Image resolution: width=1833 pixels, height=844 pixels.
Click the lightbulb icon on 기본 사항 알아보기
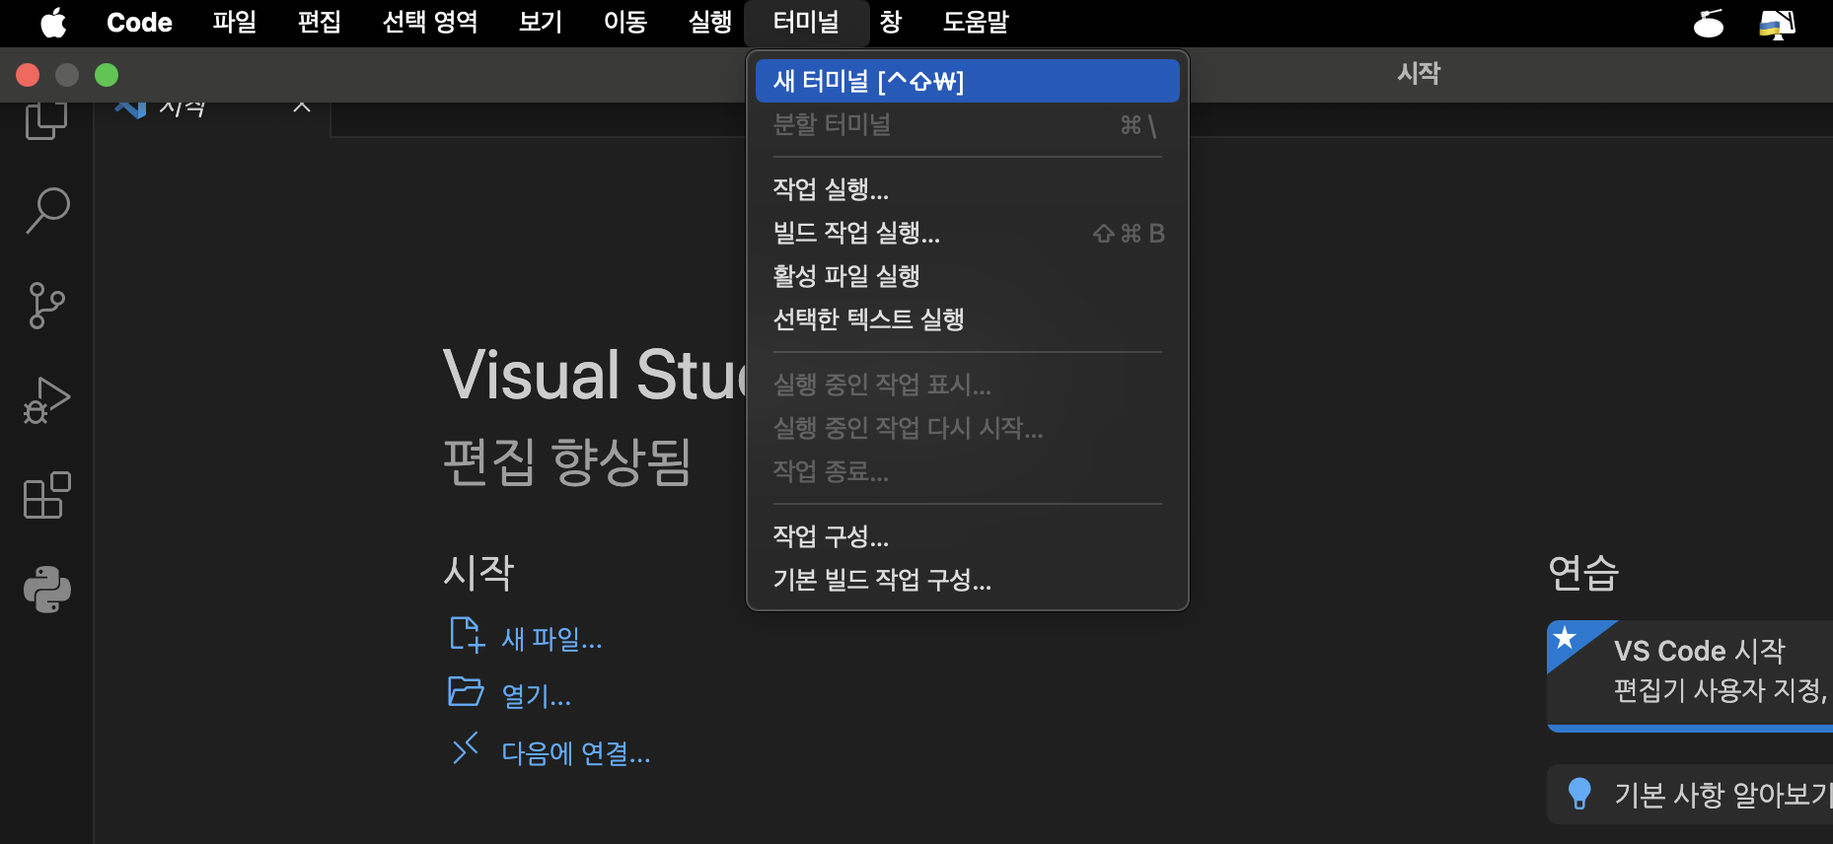[1579, 794]
